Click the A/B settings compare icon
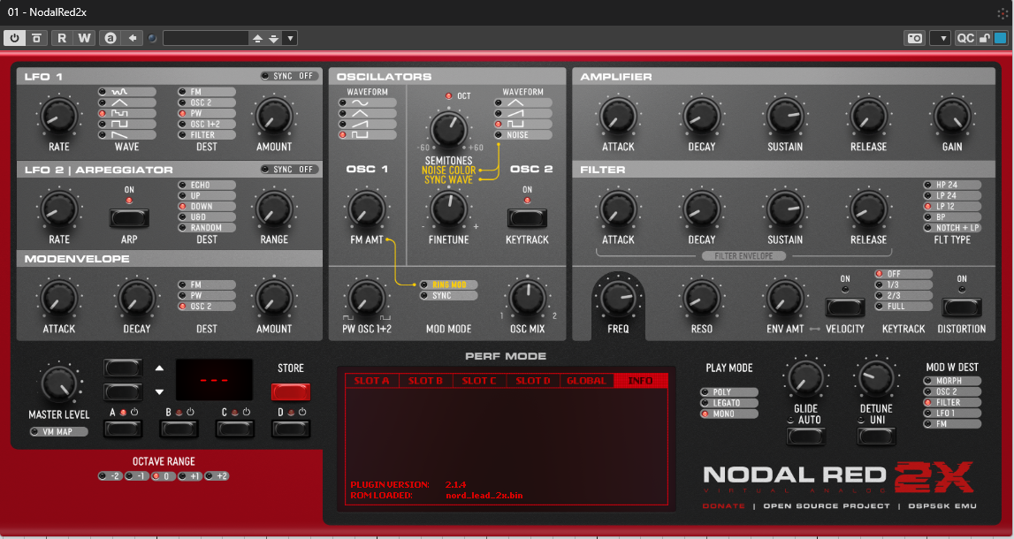Screen dimensions: 1014x539 point(111,37)
